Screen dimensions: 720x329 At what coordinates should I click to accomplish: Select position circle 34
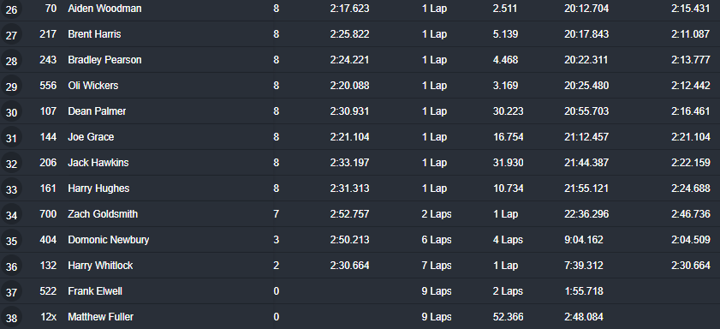11,214
